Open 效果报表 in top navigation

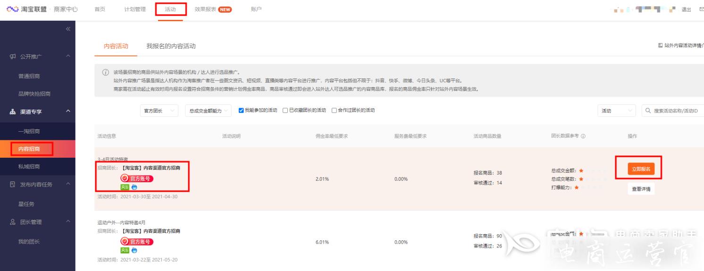click(x=213, y=9)
